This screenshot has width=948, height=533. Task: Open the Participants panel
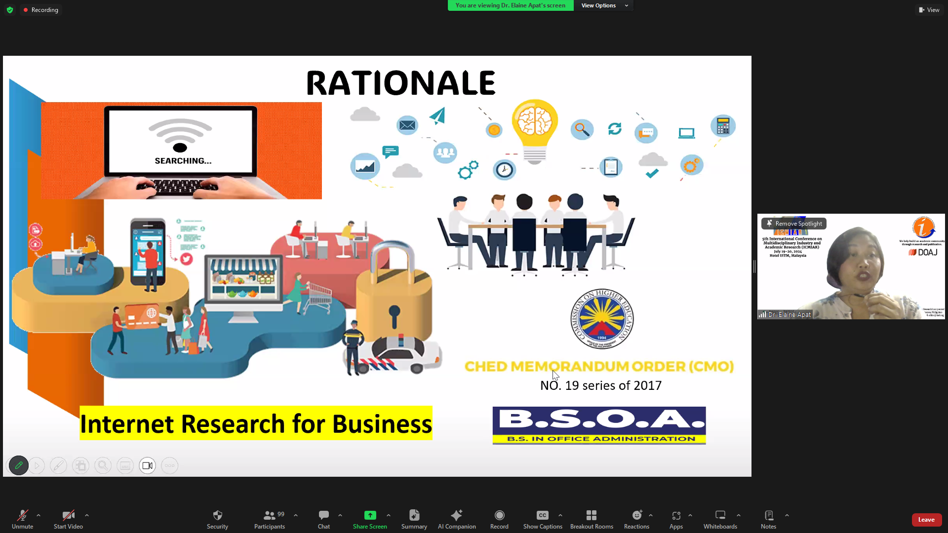[270, 515]
